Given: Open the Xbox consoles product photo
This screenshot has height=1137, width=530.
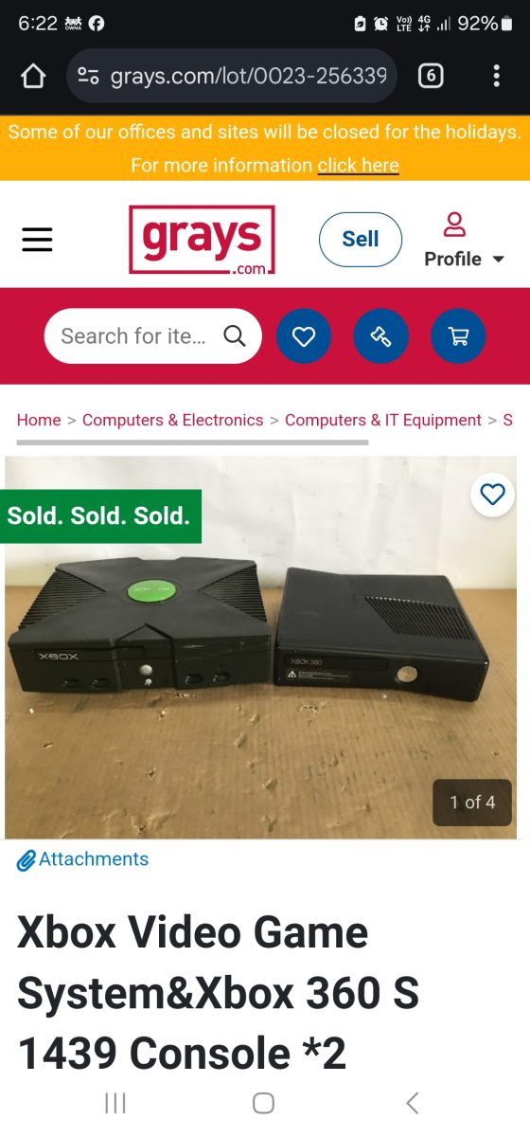Looking at the screenshot, I should point(263,647).
